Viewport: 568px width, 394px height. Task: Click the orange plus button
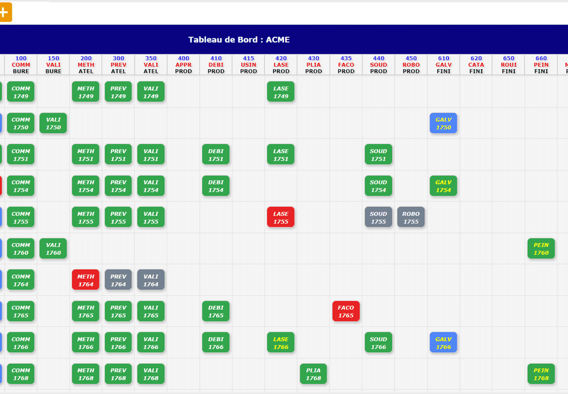(x=5, y=12)
